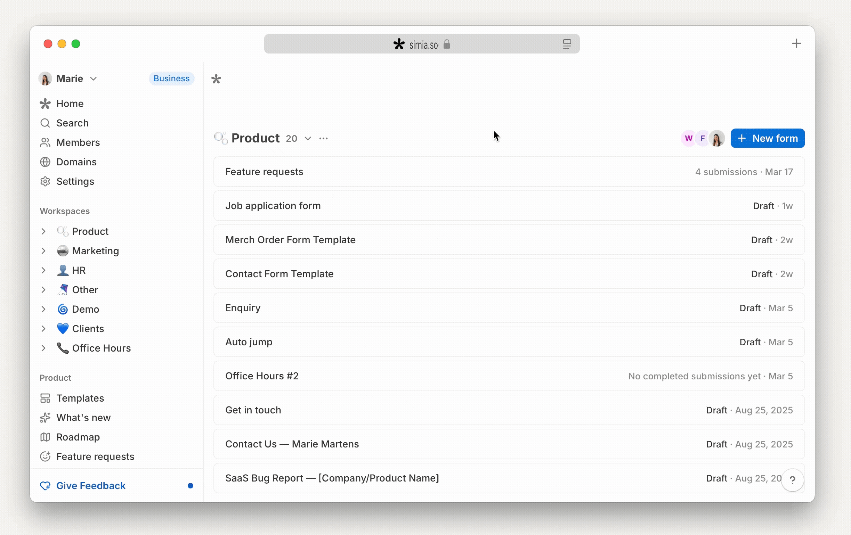Open the Job application form row
Screen dimensions: 851x535
click(509, 206)
